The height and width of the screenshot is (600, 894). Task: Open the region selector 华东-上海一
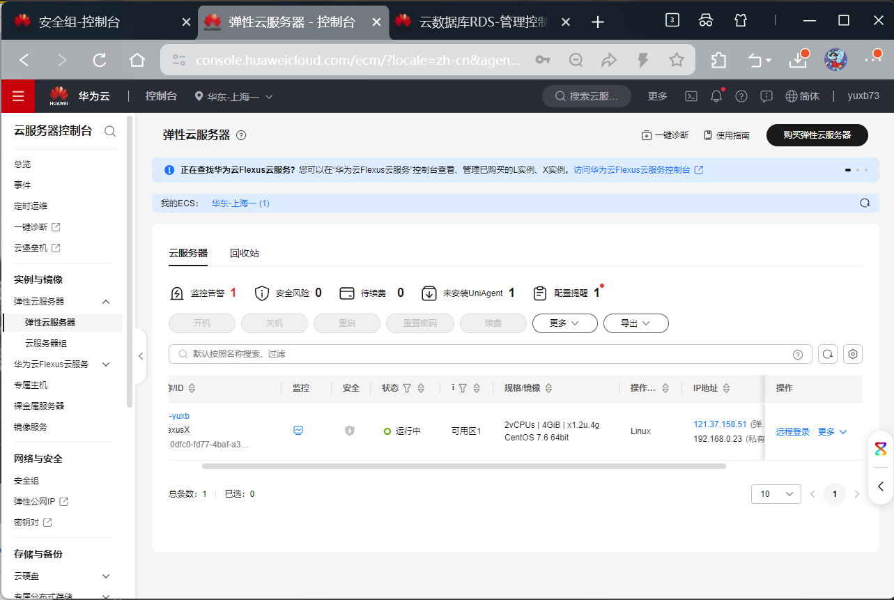coord(234,96)
